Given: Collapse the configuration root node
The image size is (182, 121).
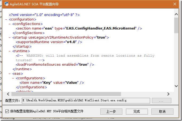Looking at the screenshot, I should 6,19.
